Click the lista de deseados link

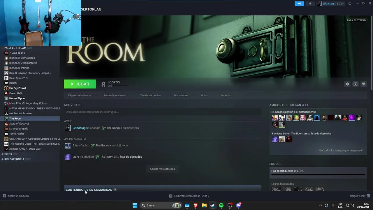pyautogui.click(x=131, y=157)
